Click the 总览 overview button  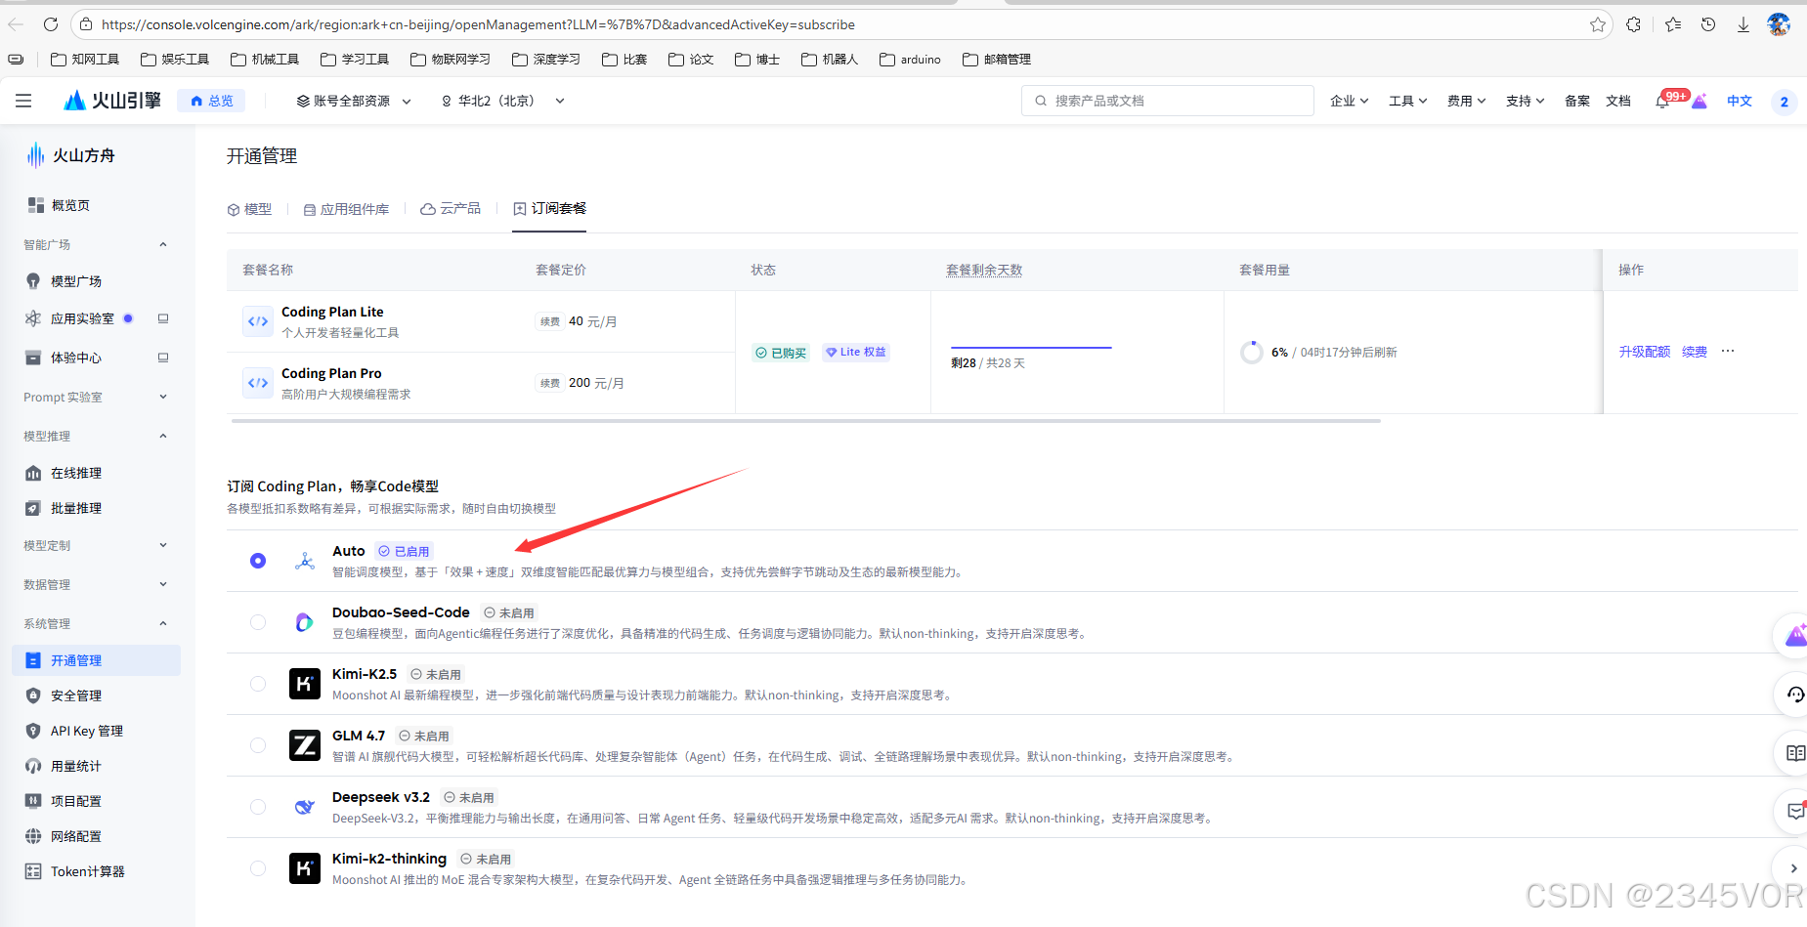point(211,101)
